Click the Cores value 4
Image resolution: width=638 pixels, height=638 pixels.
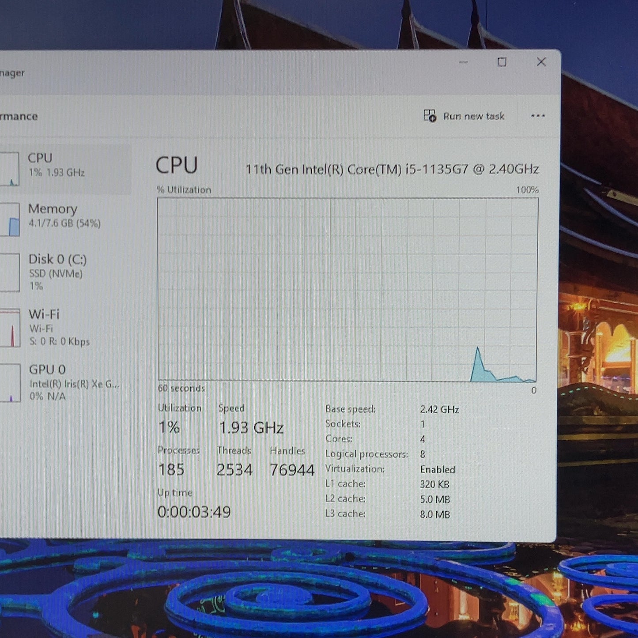coord(423,439)
